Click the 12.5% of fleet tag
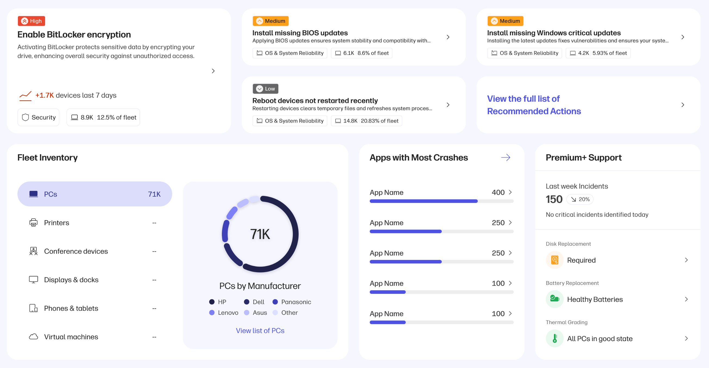This screenshot has height=368, width=709. (103, 117)
